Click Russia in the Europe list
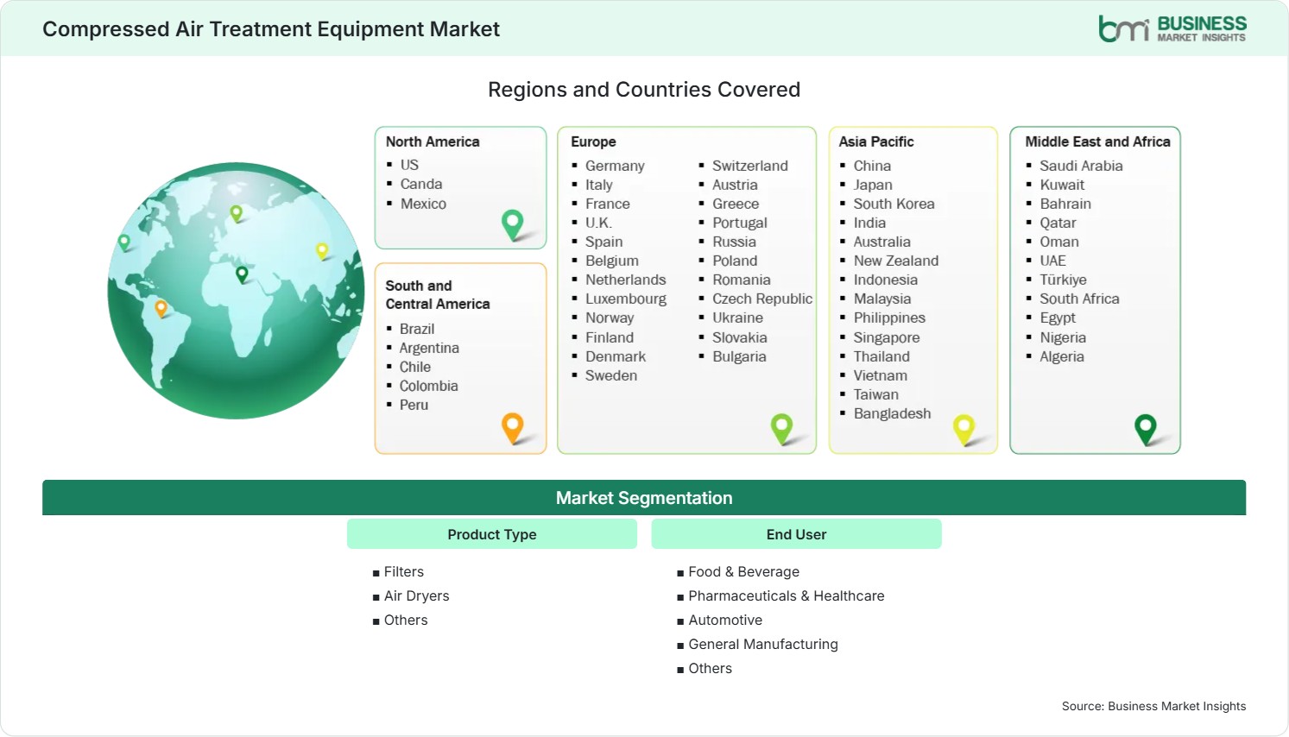1289x737 pixels. 734,242
